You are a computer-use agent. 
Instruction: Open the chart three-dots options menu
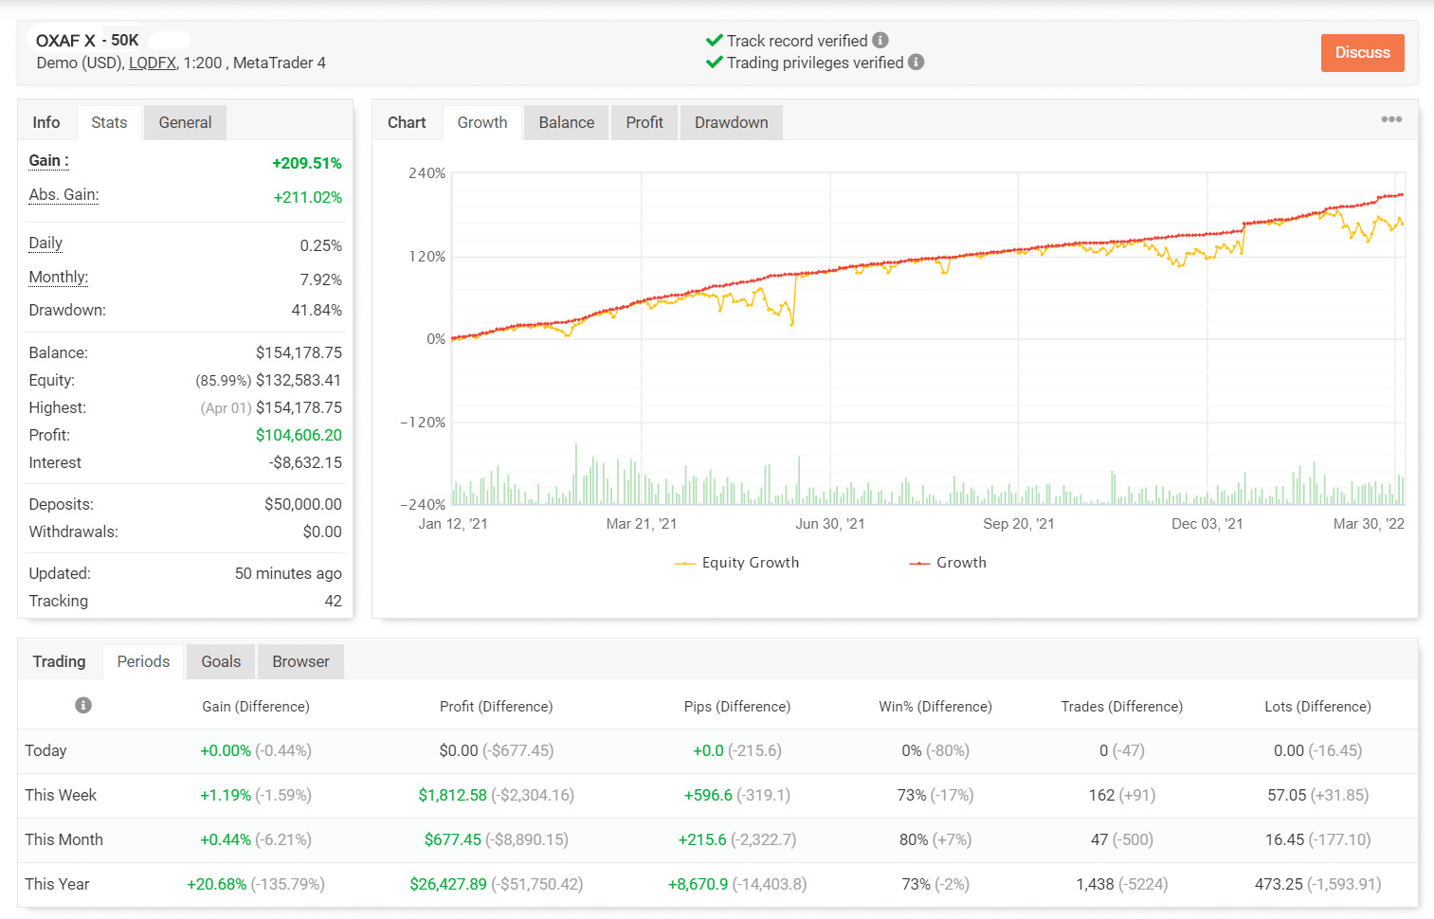[x=1390, y=119]
